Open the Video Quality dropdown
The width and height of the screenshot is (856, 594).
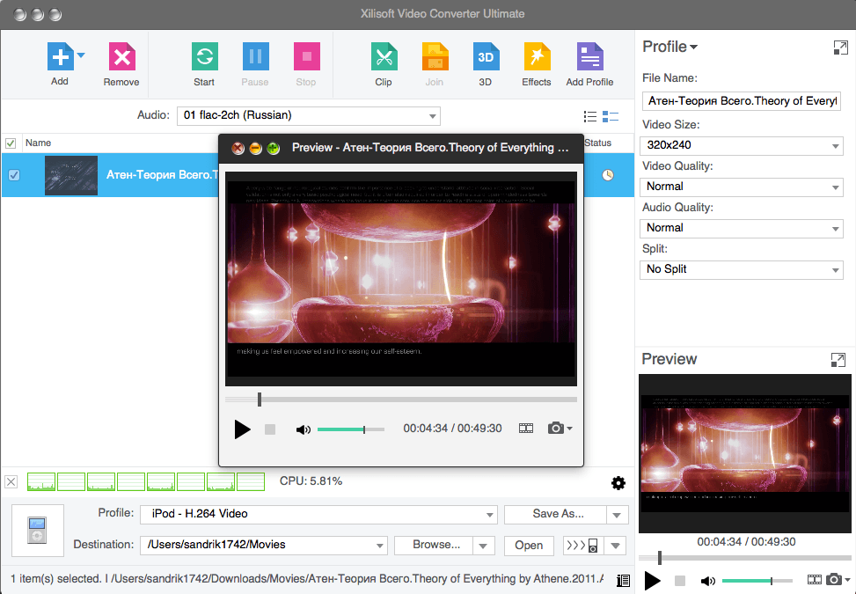pos(742,187)
